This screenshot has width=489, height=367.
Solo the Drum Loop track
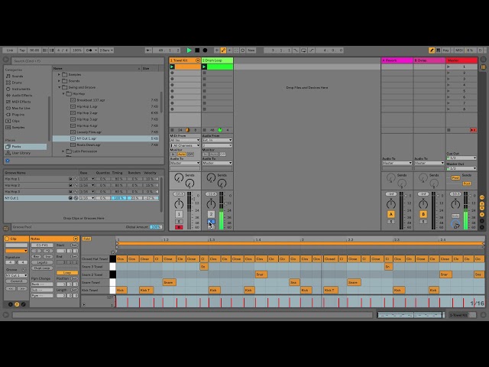point(211,222)
